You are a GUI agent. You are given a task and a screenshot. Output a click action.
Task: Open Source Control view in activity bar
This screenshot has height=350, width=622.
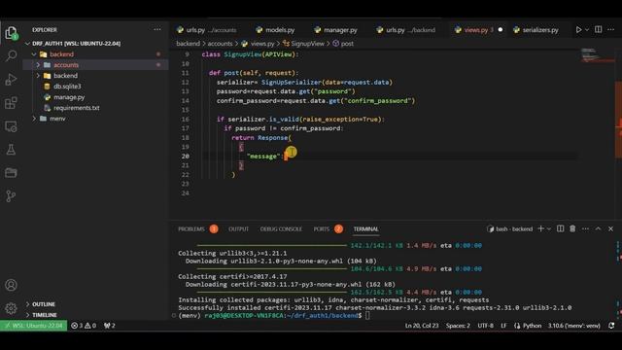(x=11, y=196)
